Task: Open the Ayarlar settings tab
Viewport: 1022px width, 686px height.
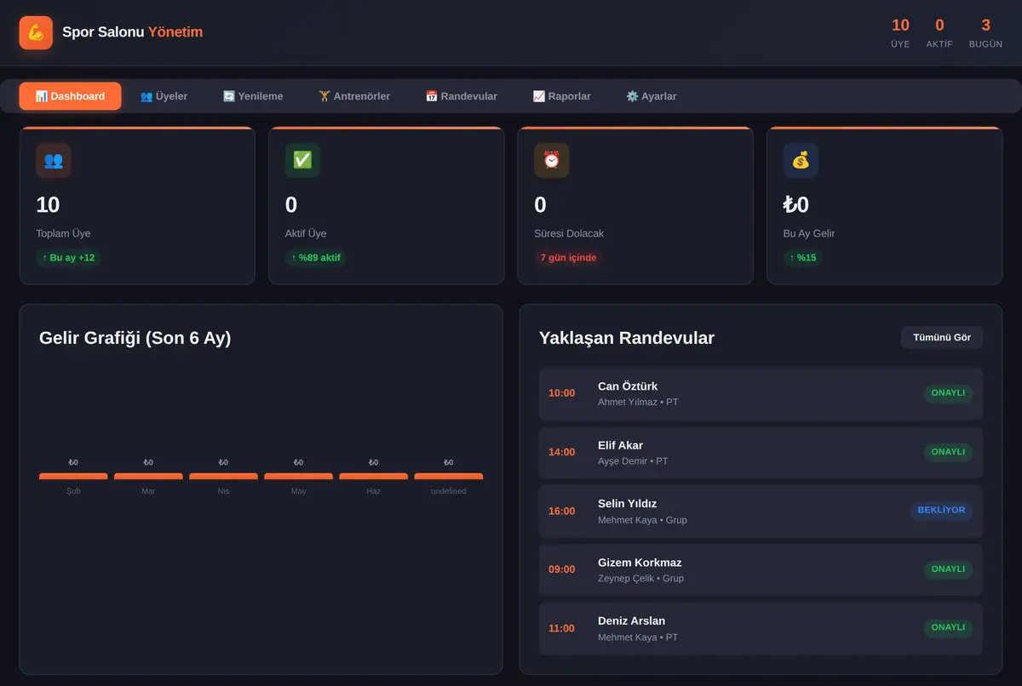Action: click(x=652, y=96)
